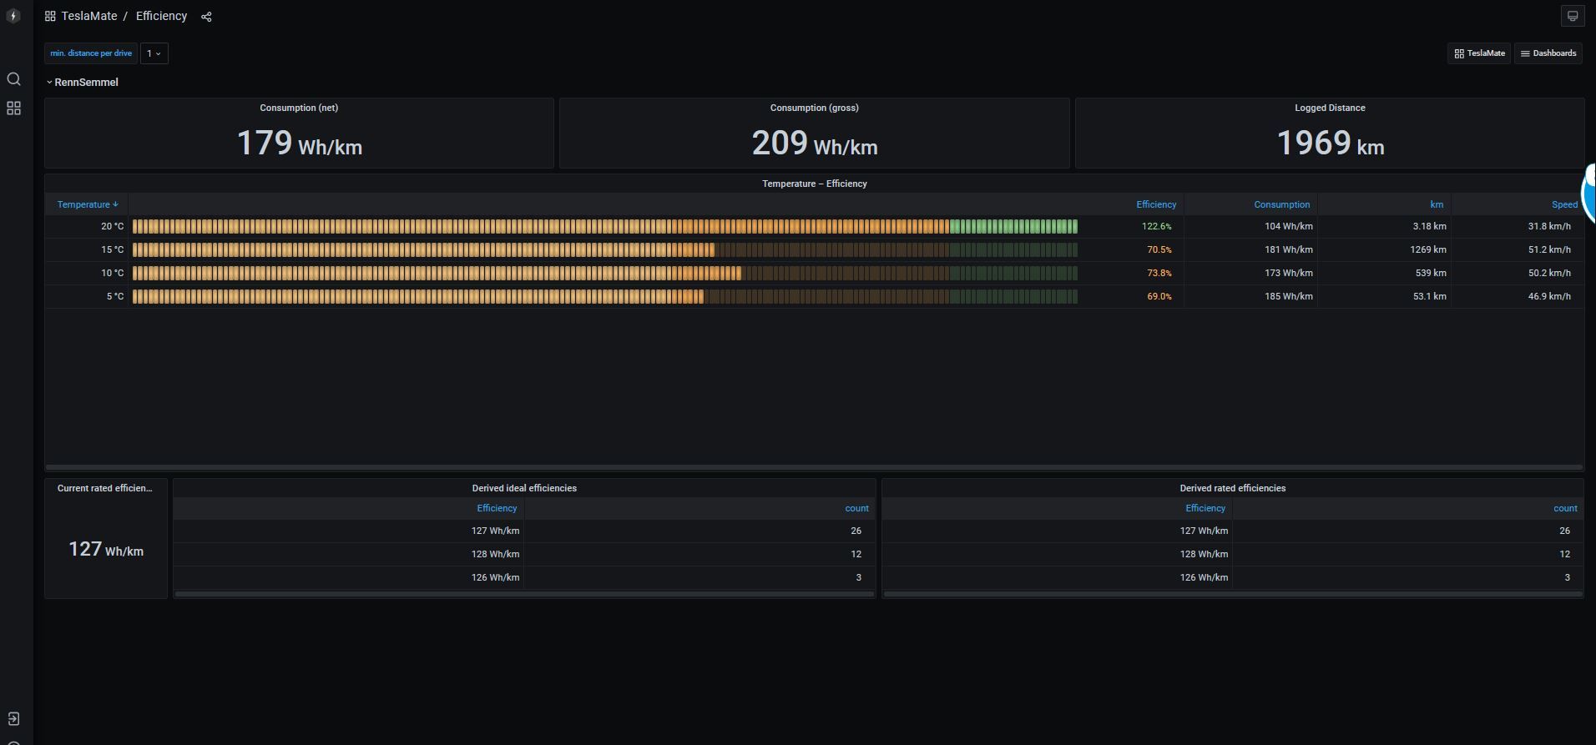The width and height of the screenshot is (1596, 745).
Task: Sort table by Temperature column
Action: (87, 204)
